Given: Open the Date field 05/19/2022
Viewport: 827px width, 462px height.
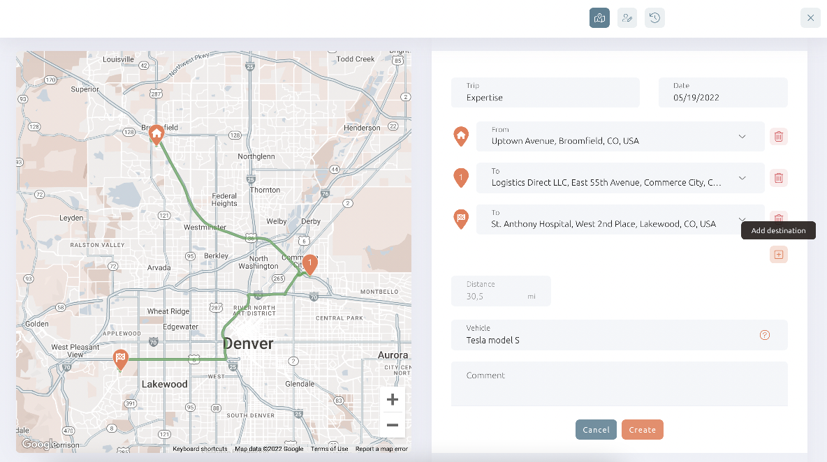Looking at the screenshot, I should point(723,93).
